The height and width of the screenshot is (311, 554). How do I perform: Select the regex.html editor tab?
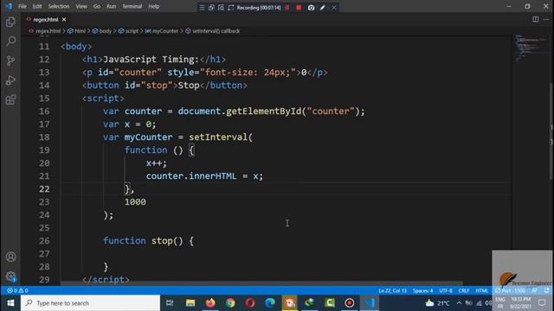(45, 19)
